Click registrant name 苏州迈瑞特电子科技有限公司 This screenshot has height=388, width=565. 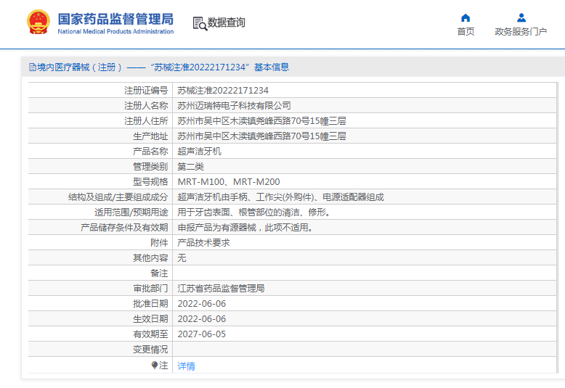click(234, 106)
